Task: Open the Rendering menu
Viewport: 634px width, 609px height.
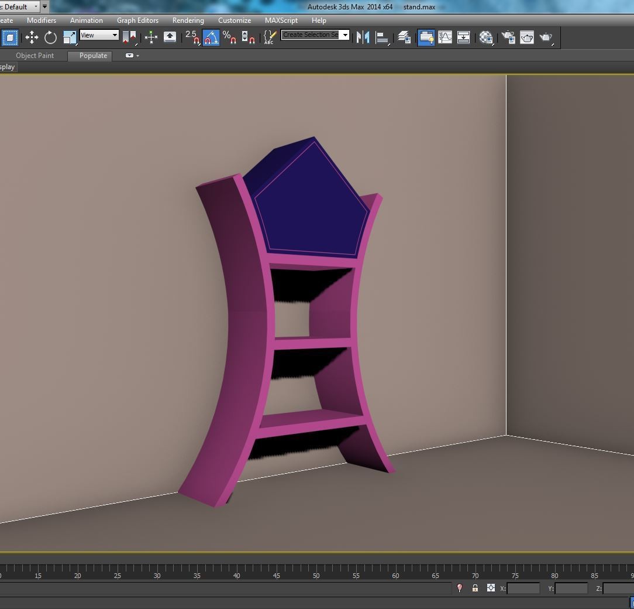Action: (188, 20)
